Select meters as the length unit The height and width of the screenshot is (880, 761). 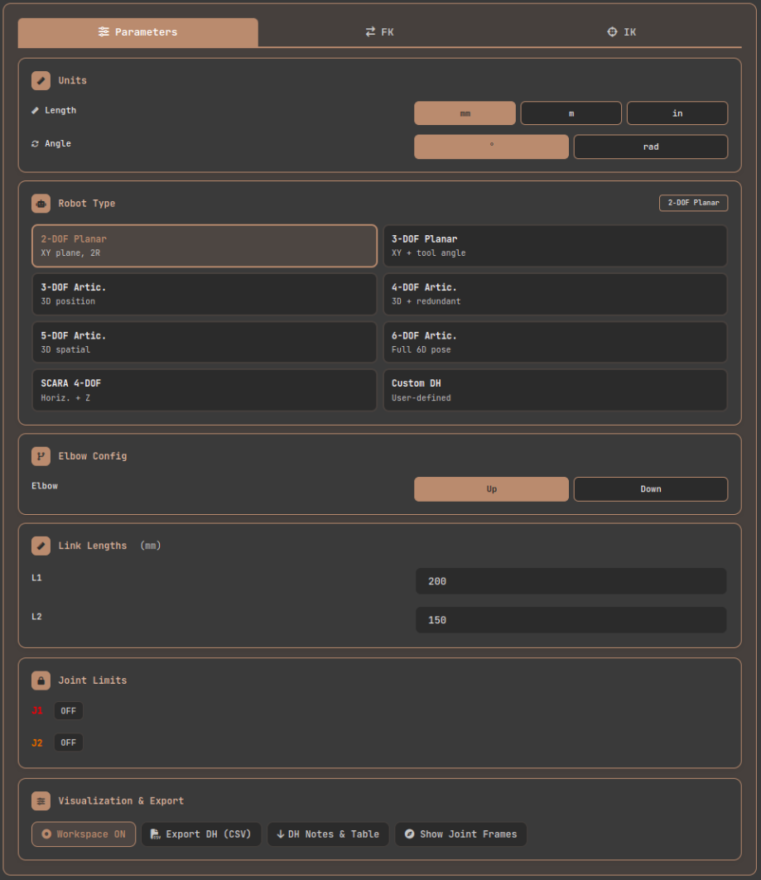(571, 113)
